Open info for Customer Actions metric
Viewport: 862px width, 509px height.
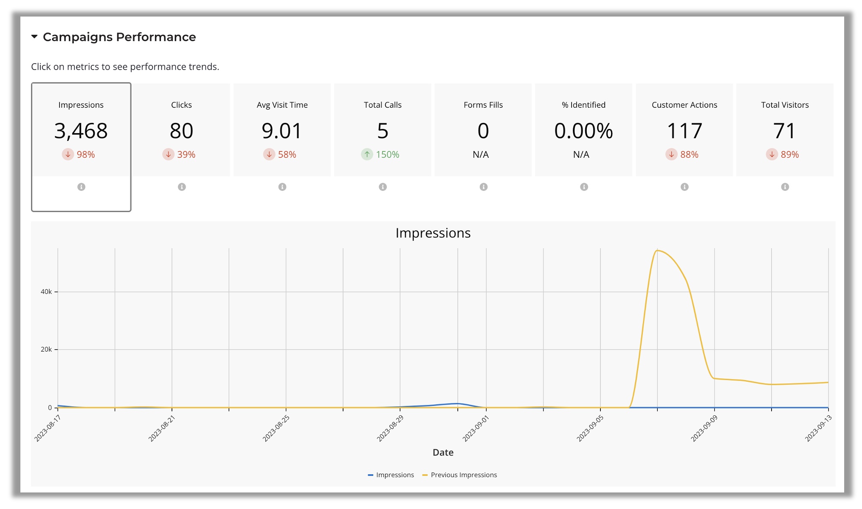coord(684,186)
